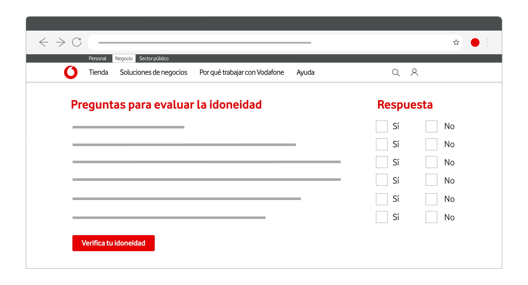This screenshot has width=528, height=285.
Task: Open the Tienda menu
Action: tap(98, 72)
